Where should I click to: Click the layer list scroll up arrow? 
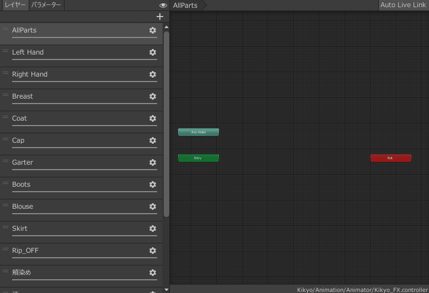(167, 27)
